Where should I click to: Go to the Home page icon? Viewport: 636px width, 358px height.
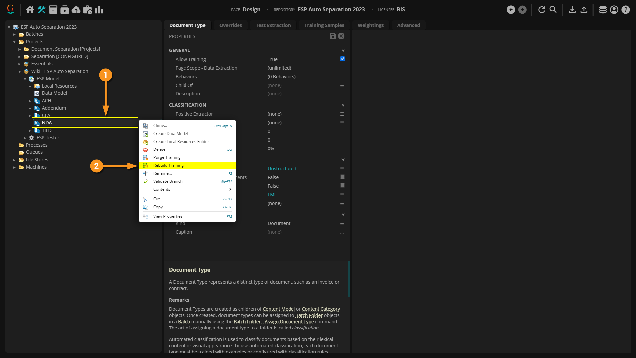click(x=30, y=10)
